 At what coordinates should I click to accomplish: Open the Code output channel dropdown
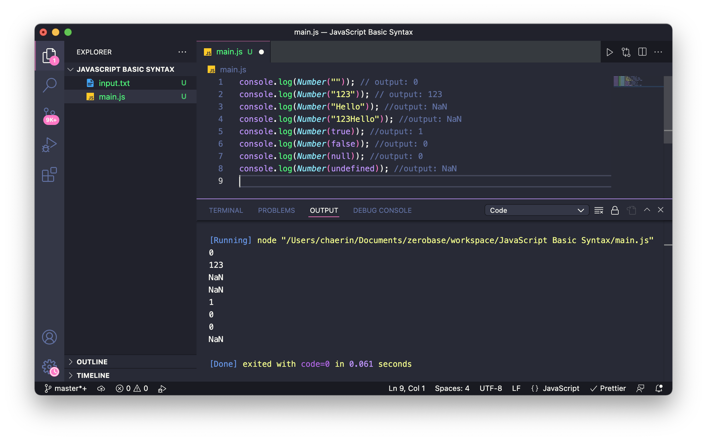[536, 210]
